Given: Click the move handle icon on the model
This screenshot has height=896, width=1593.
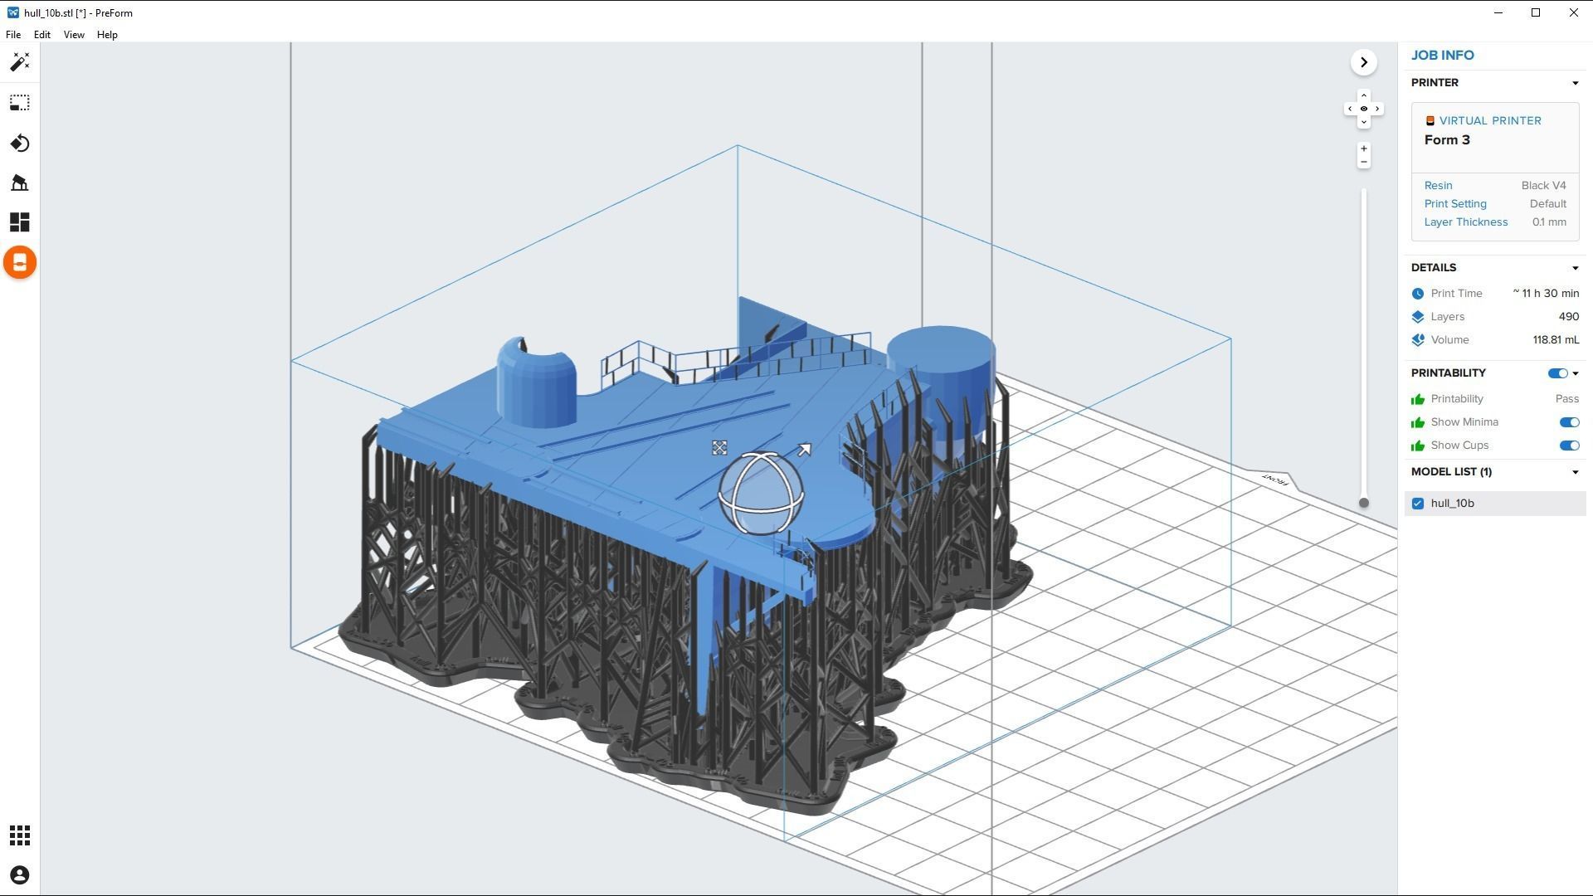Looking at the screenshot, I should [x=719, y=448].
